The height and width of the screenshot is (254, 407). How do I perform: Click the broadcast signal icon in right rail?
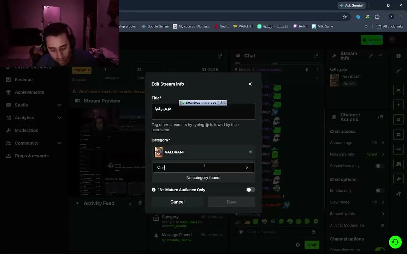[399, 149]
